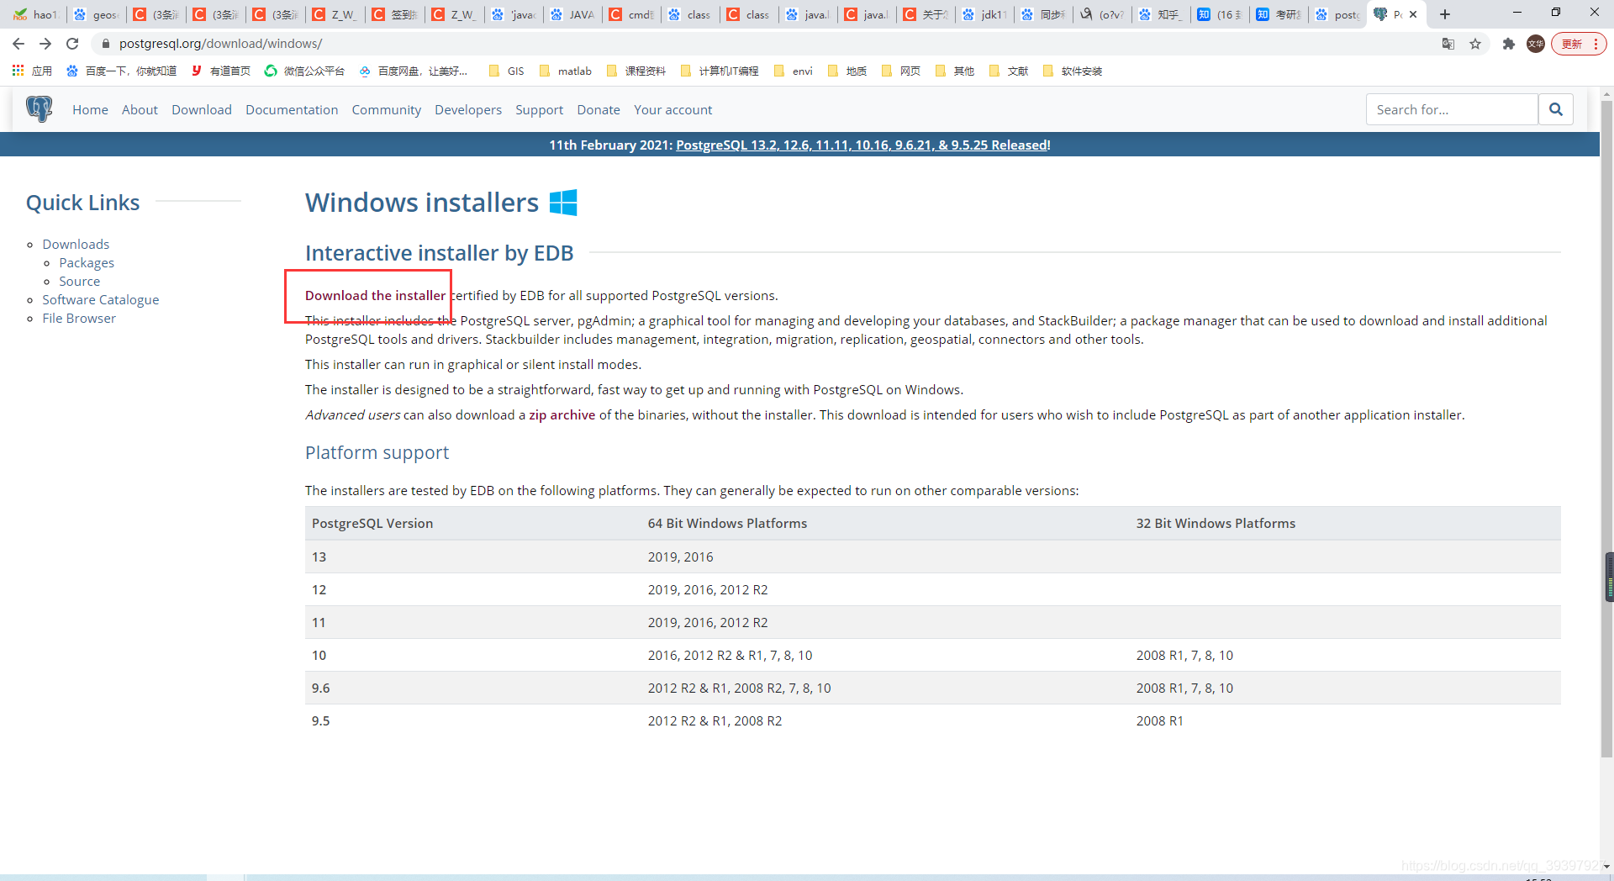Click the address bar URL

220,44
